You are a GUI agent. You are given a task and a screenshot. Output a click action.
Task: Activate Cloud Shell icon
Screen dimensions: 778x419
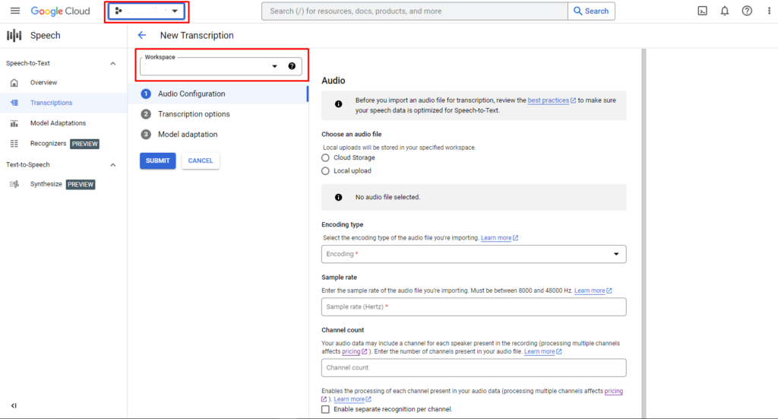point(702,11)
